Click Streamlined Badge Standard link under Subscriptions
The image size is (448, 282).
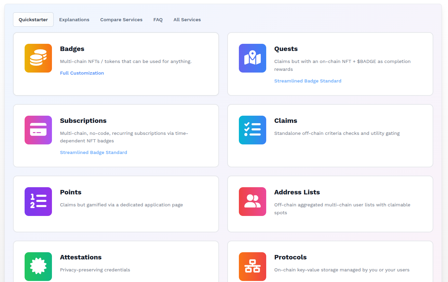[93, 153]
